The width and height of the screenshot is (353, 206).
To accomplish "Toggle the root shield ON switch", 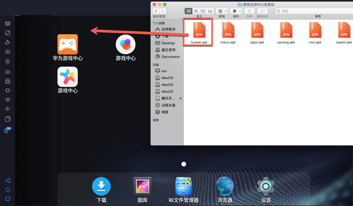I will point(8,130).
